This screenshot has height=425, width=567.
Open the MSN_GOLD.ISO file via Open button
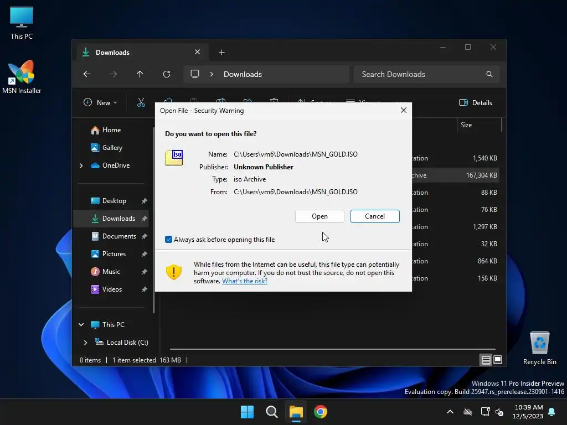point(319,216)
